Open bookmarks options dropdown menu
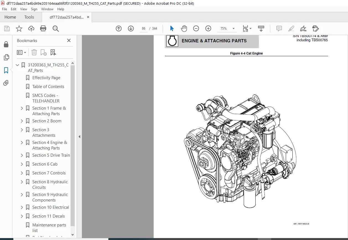Viewport: 348px width, 240px height. click(x=22, y=52)
